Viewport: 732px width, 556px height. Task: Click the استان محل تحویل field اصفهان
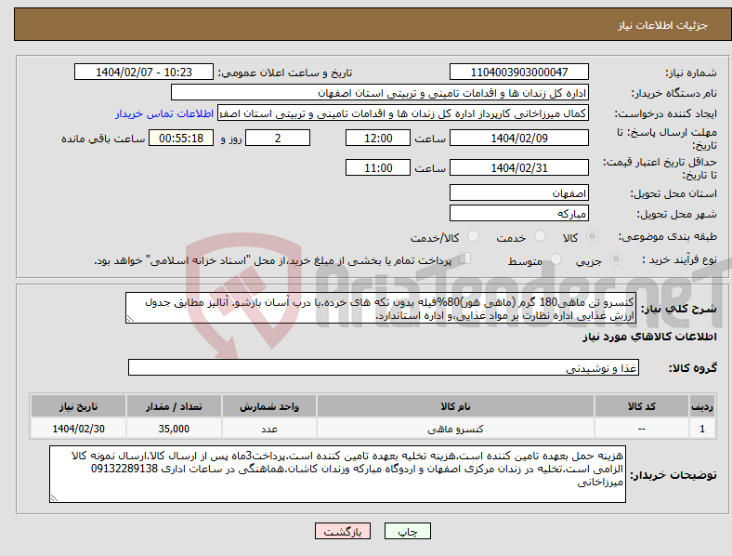(x=518, y=193)
